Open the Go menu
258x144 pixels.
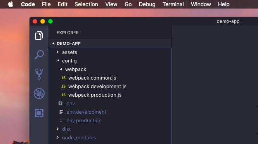(128, 4)
